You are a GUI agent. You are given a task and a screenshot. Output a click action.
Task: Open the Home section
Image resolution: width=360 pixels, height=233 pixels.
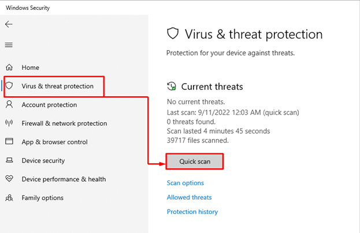(x=30, y=67)
